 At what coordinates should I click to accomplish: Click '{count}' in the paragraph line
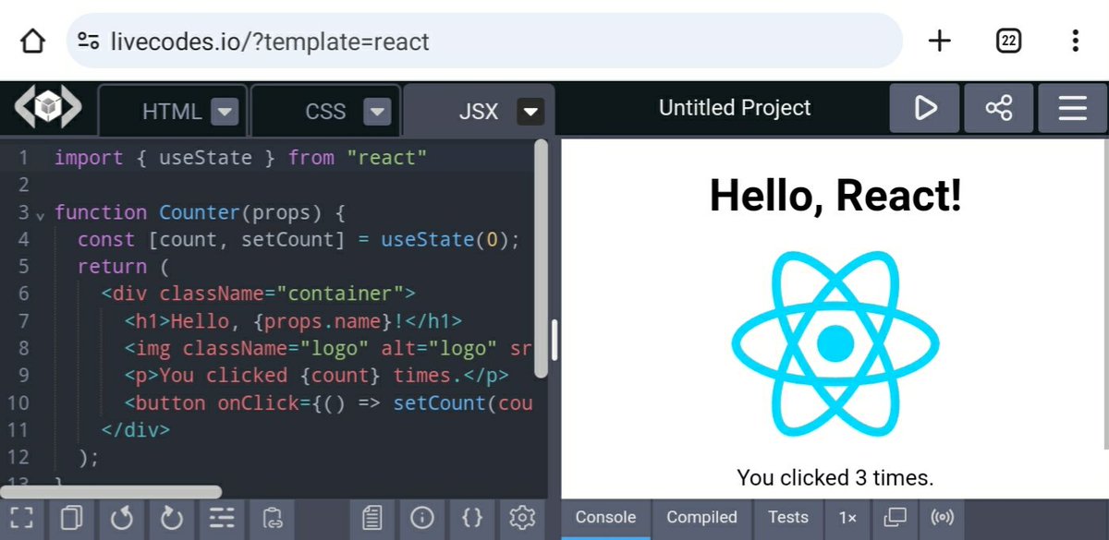340,376
